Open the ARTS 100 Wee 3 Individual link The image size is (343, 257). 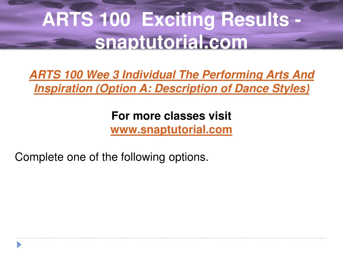click(102, 75)
